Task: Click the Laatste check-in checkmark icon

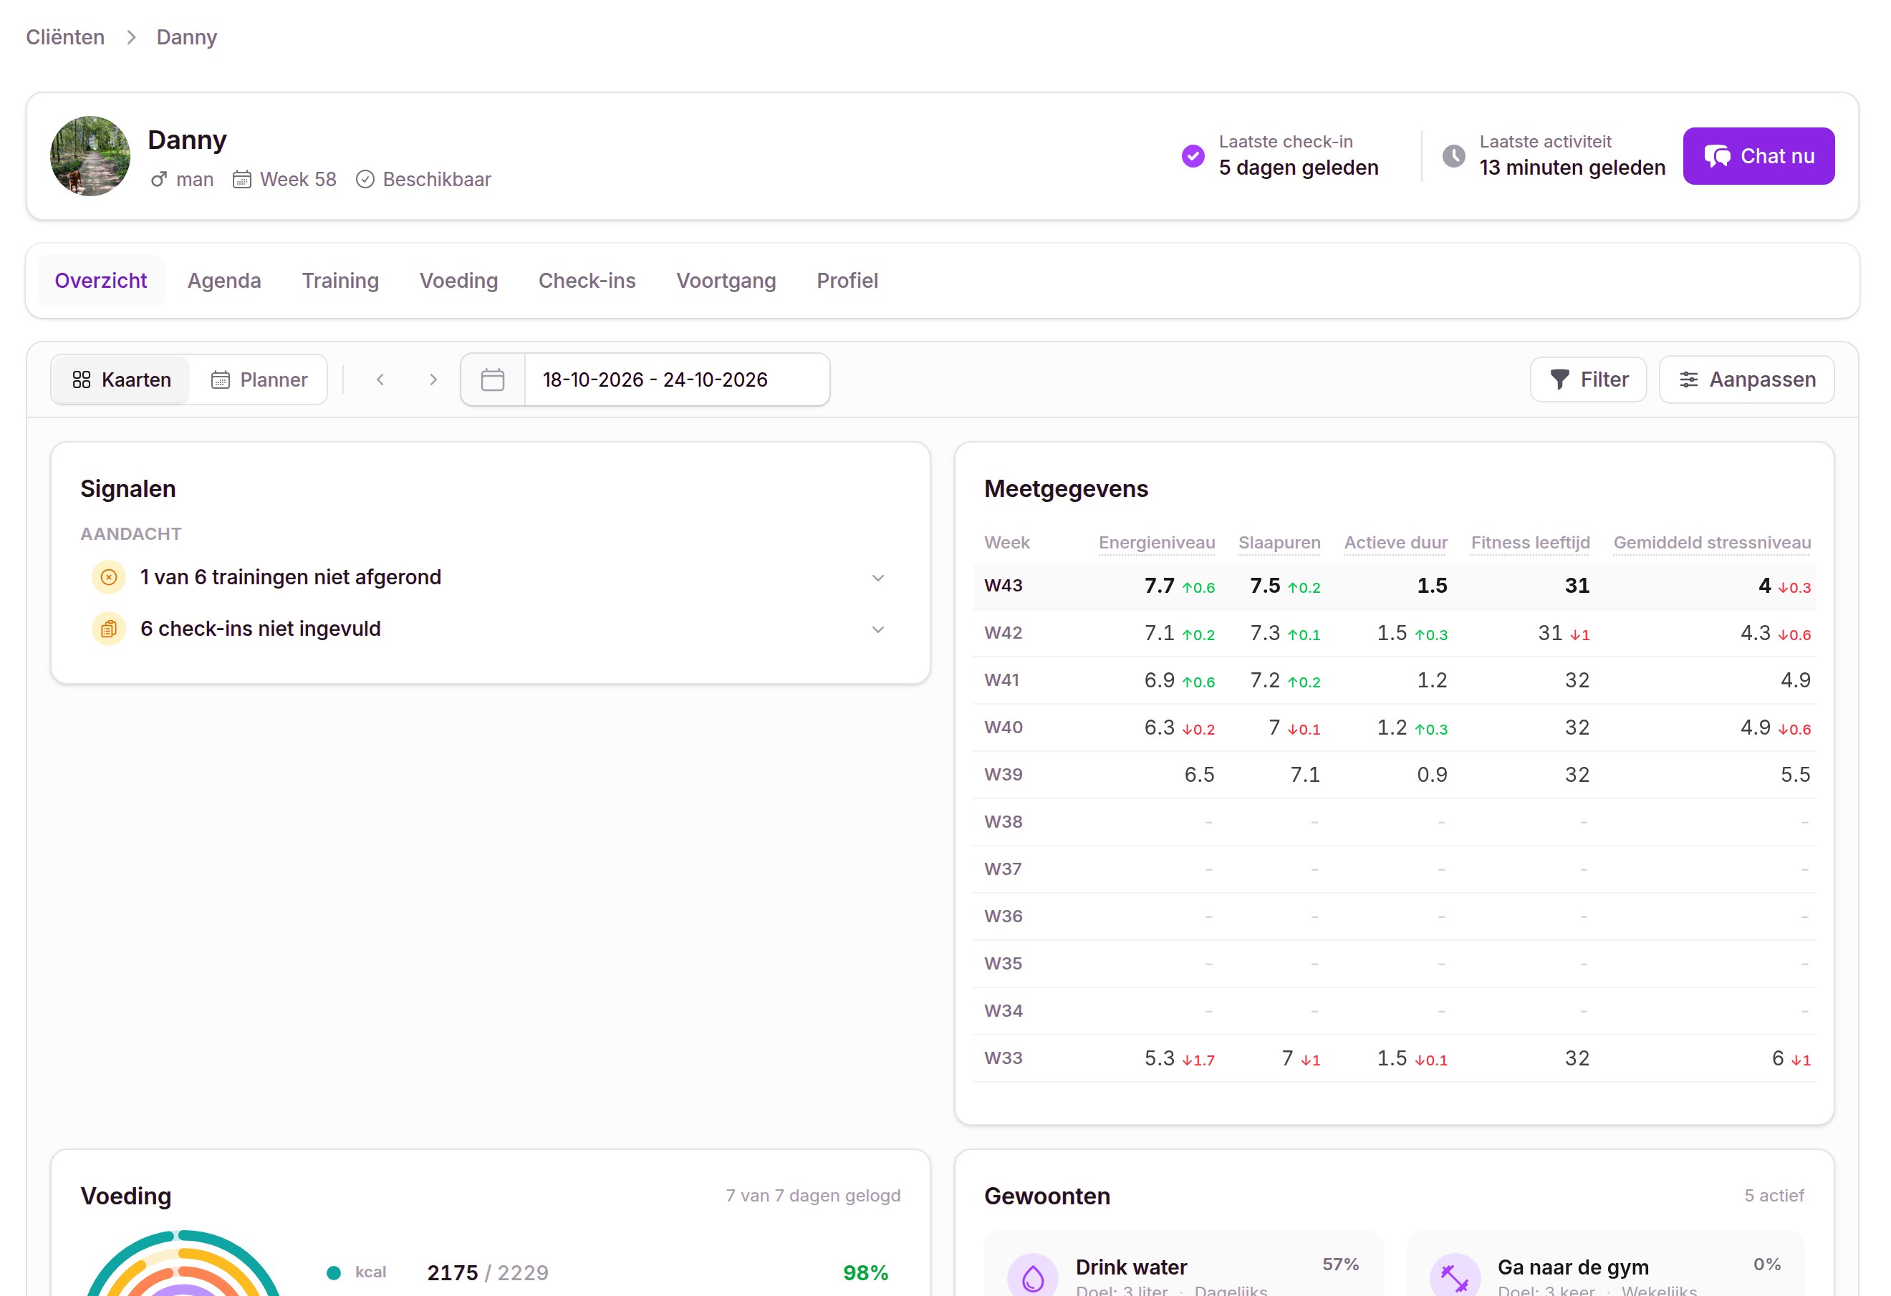Action: pos(1192,155)
